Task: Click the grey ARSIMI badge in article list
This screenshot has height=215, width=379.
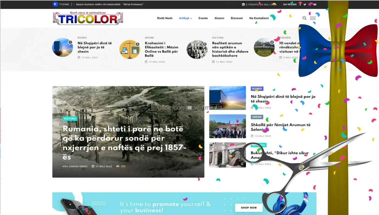Action: point(257,117)
